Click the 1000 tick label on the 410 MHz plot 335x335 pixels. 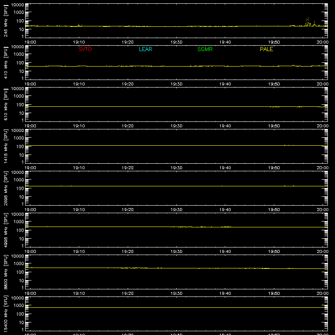coord(19,54)
